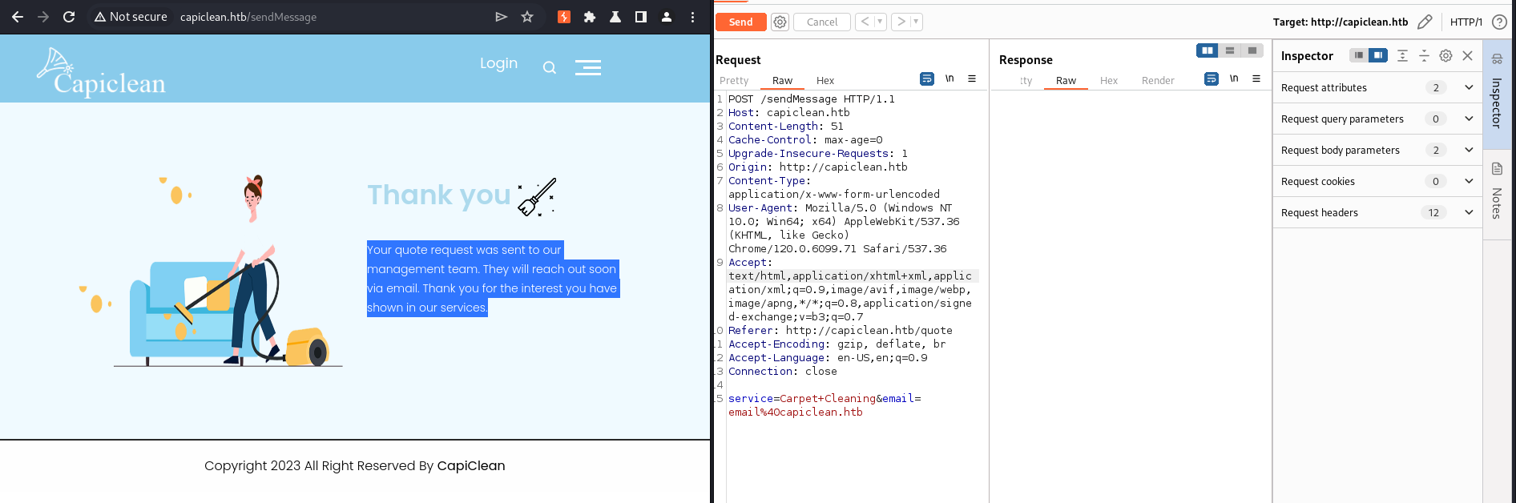This screenshot has height=503, width=1516.
Task: Open the history back dropdown arrow
Action: (880, 22)
